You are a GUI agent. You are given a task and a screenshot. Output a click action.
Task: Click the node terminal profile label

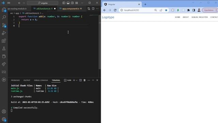click(x=68, y=80)
